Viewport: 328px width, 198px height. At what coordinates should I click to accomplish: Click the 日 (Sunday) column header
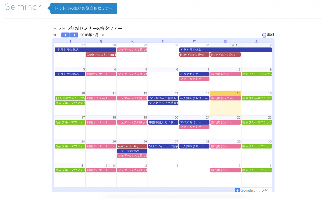[x=70, y=41]
